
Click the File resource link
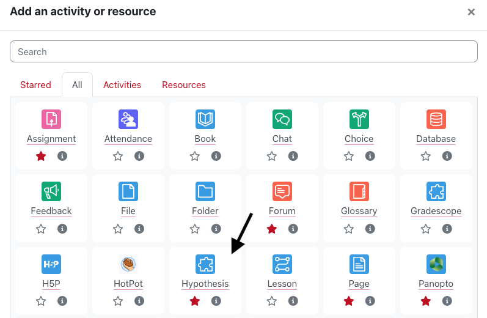coord(128,211)
